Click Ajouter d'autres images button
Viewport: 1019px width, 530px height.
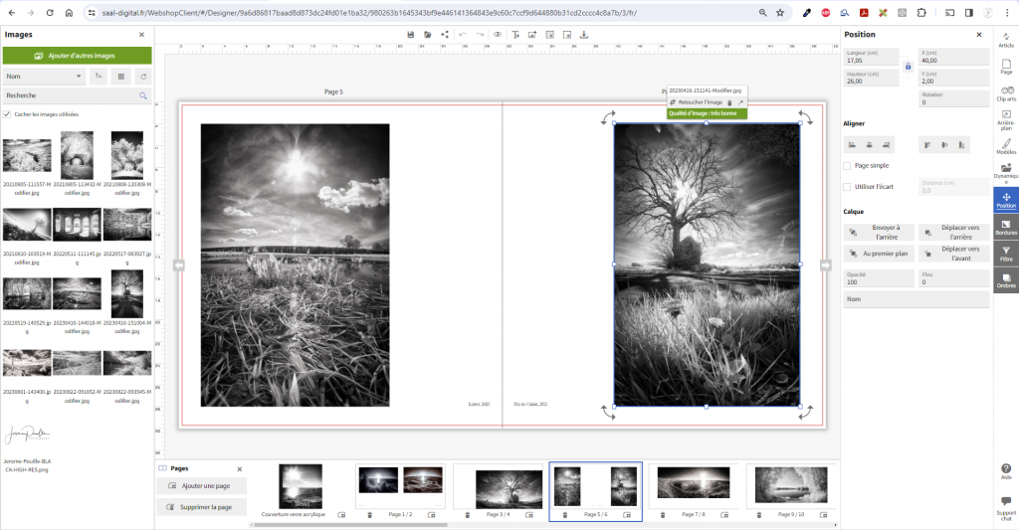pyautogui.click(x=77, y=56)
